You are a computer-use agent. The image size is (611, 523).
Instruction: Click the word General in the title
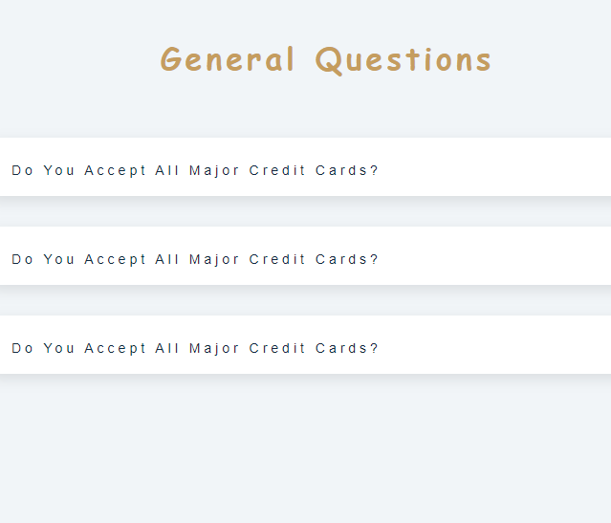[227, 59]
